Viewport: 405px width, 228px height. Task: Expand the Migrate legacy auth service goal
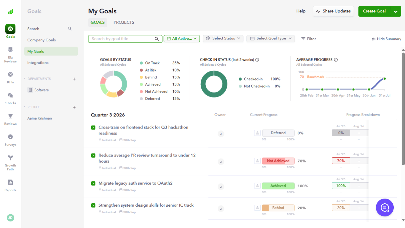click(93, 183)
